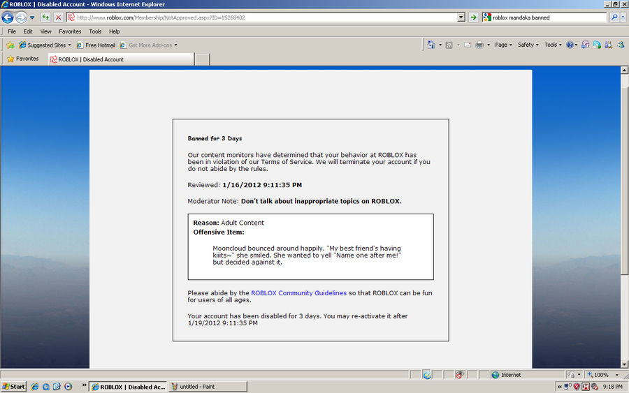The image size is (629, 393).
Task: Click the 'Banned for 3 Days' heading
Action: click(215, 138)
